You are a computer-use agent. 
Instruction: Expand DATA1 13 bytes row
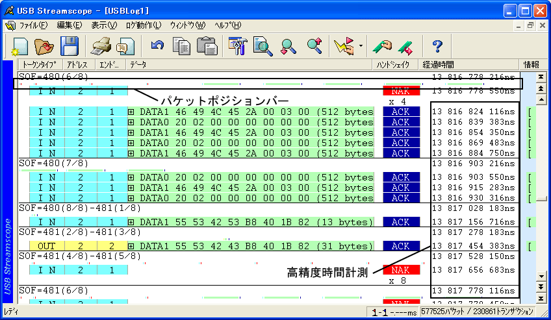[131, 222]
